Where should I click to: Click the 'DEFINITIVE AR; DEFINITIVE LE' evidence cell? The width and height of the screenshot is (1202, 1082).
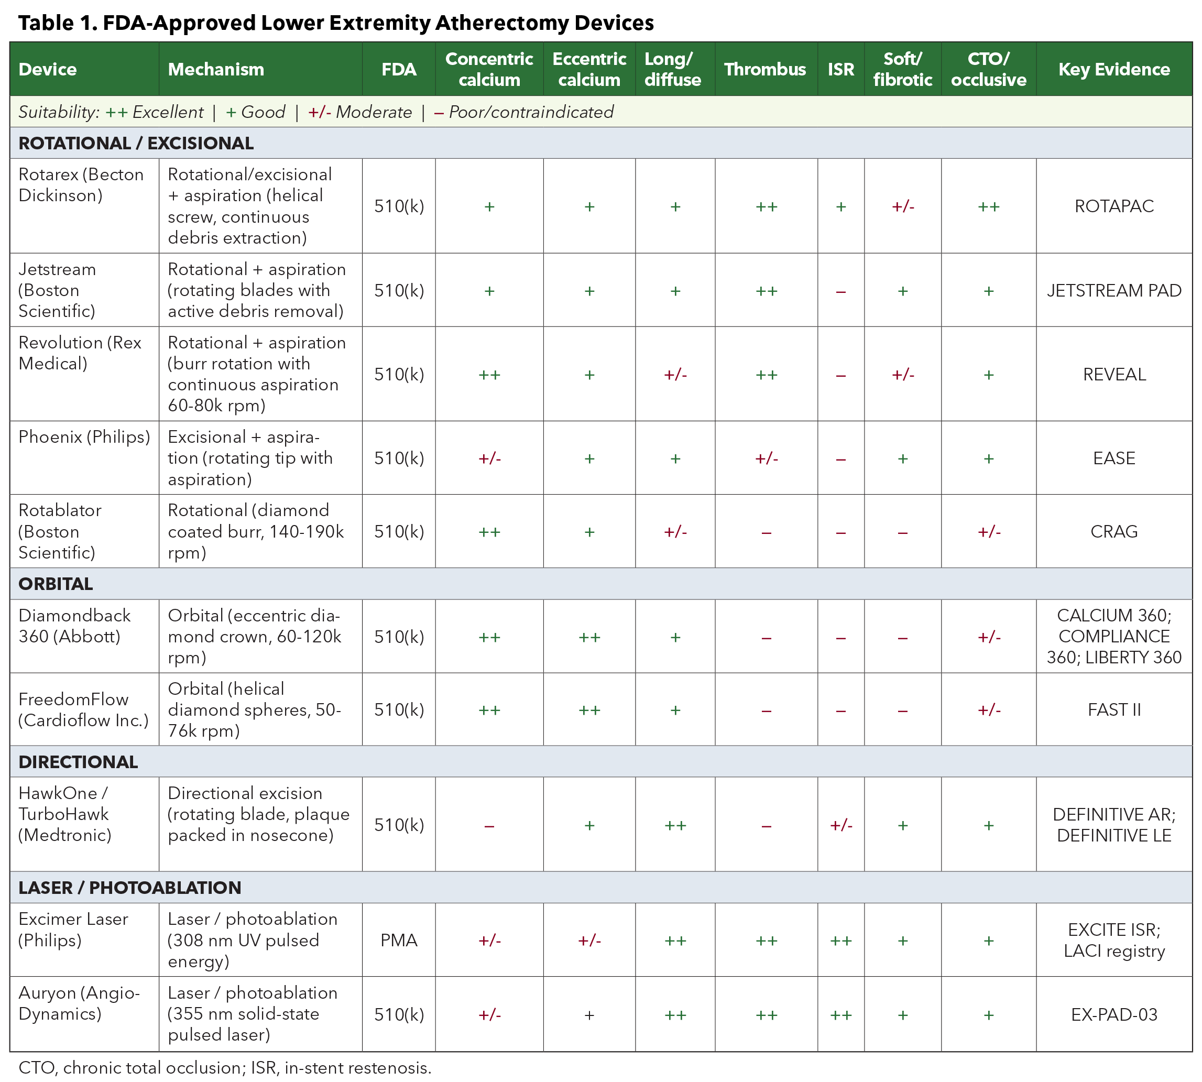click(1114, 825)
